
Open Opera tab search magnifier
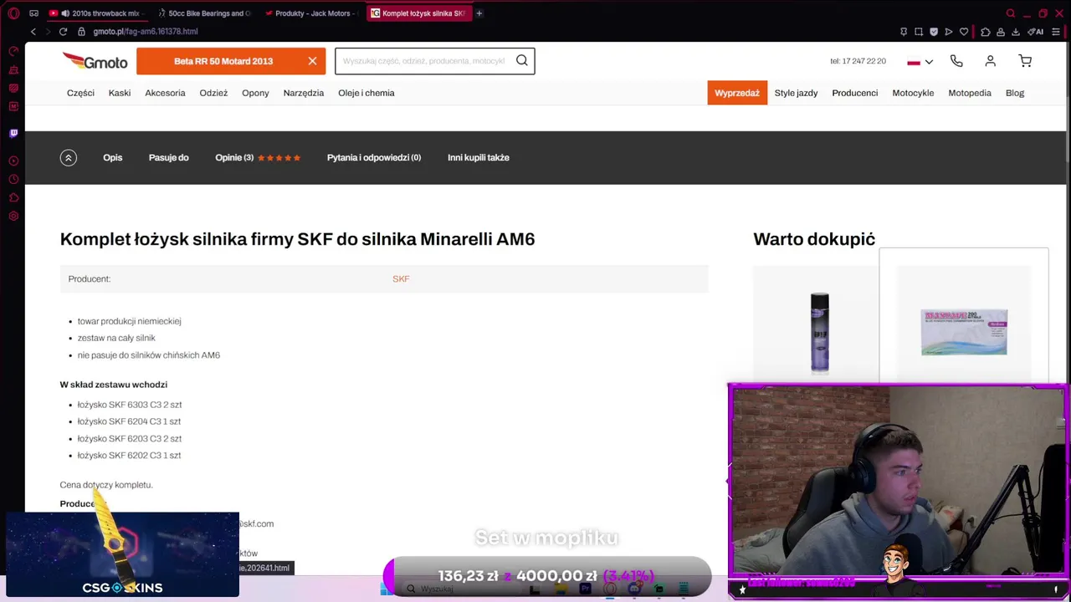1011,13
